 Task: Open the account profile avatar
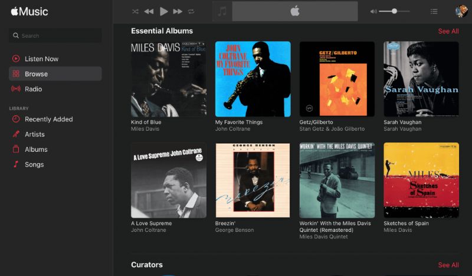coord(461,11)
